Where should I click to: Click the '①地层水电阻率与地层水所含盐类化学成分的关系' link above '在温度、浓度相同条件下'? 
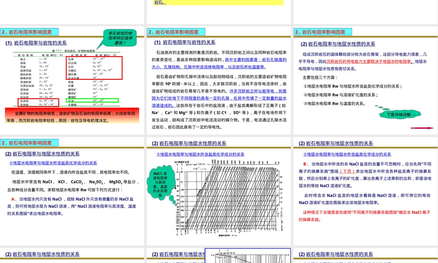click(x=53, y=163)
